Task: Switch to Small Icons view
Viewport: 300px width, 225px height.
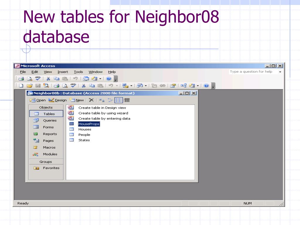Action: point(110,100)
